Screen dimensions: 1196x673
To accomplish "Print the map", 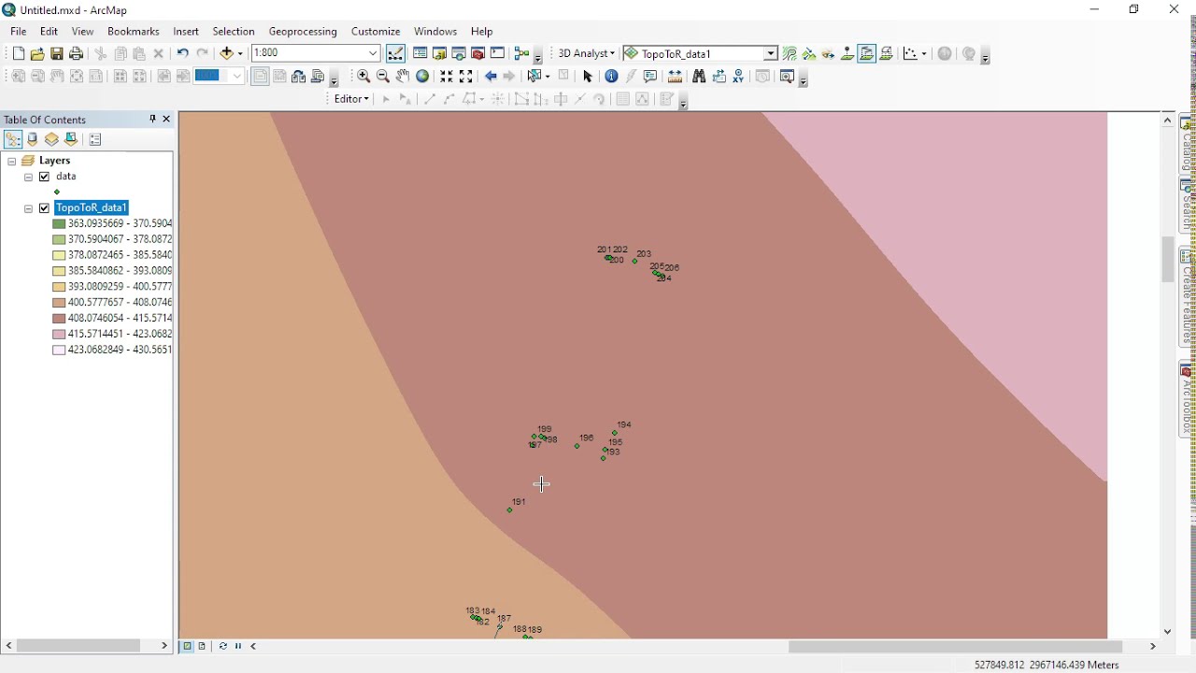I will (x=77, y=54).
